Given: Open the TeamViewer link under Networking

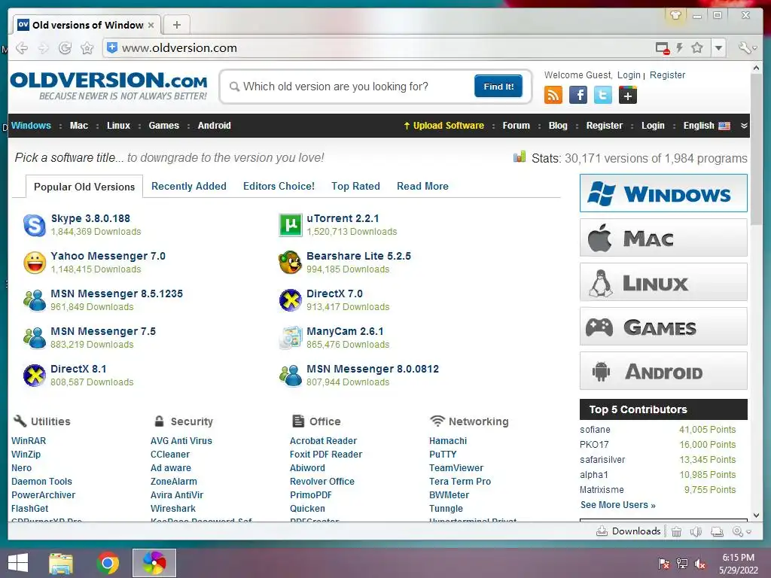Looking at the screenshot, I should click(456, 468).
